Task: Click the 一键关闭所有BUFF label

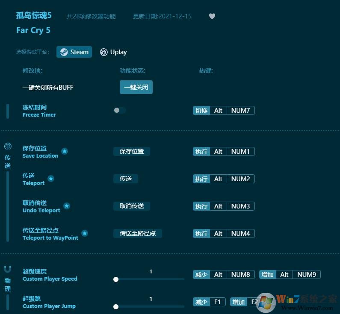Action: tap(48, 87)
